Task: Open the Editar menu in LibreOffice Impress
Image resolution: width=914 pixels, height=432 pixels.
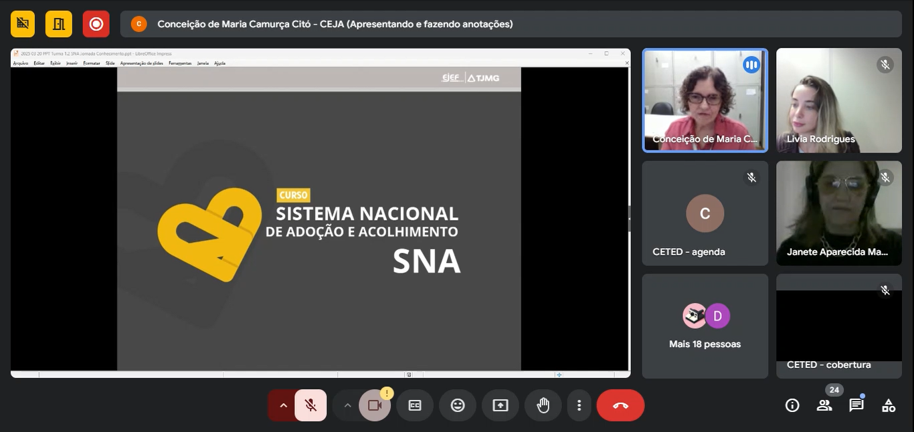Action: [39, 63]
